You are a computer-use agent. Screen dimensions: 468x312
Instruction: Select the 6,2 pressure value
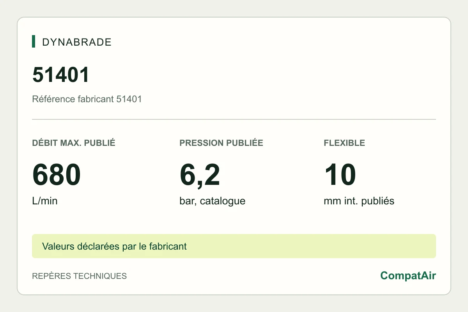tap(200, 176)
